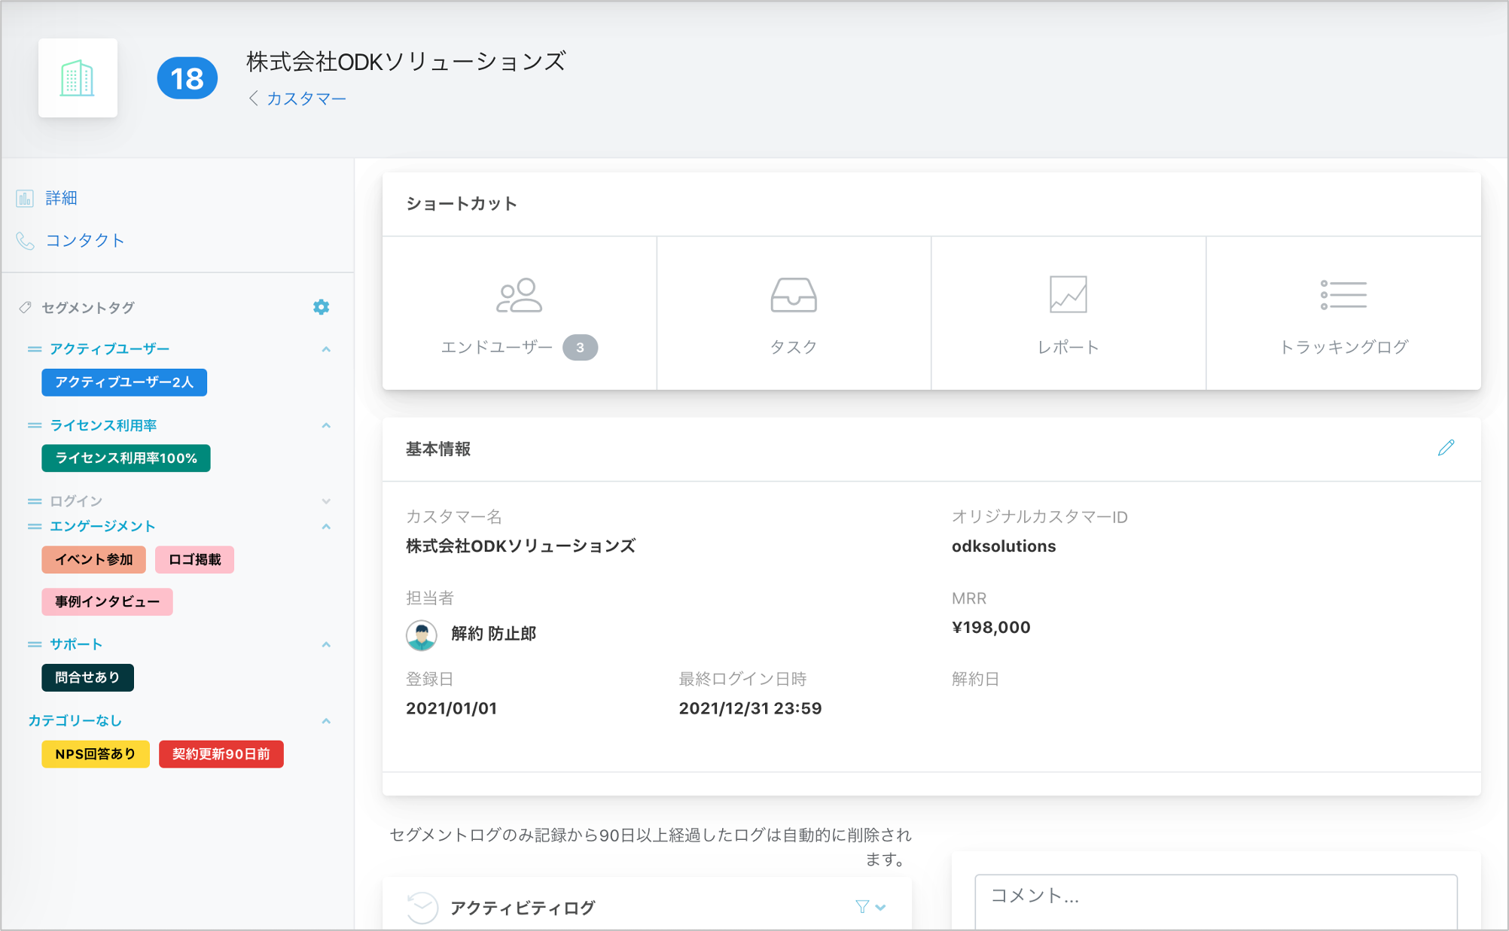The height and width of the screenshot is (931, 1509).
Task: Click the アクティビティログ clock icon
Action: [x=422, y=908]
